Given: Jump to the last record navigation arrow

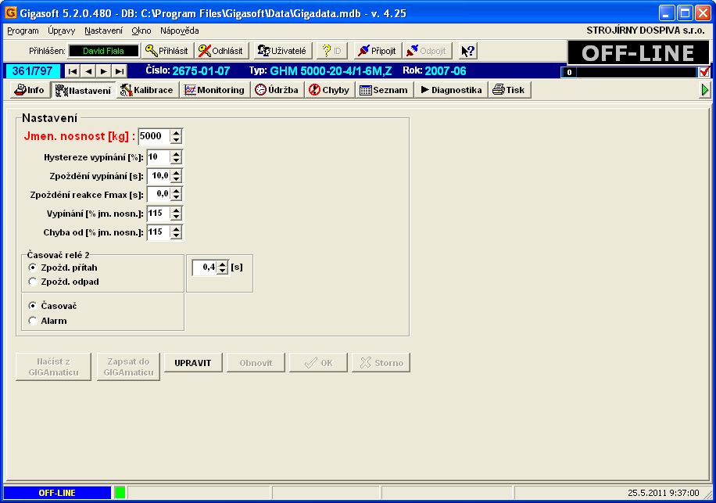Looking at the screenshot, I should [119, 71].
